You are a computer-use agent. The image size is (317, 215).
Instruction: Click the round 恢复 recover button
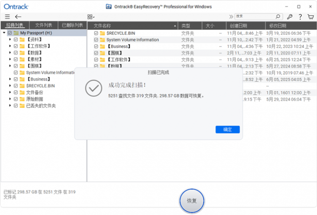192,201
